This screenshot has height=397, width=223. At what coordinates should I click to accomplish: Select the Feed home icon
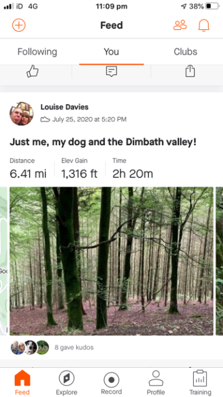click(x=22, y=383)
